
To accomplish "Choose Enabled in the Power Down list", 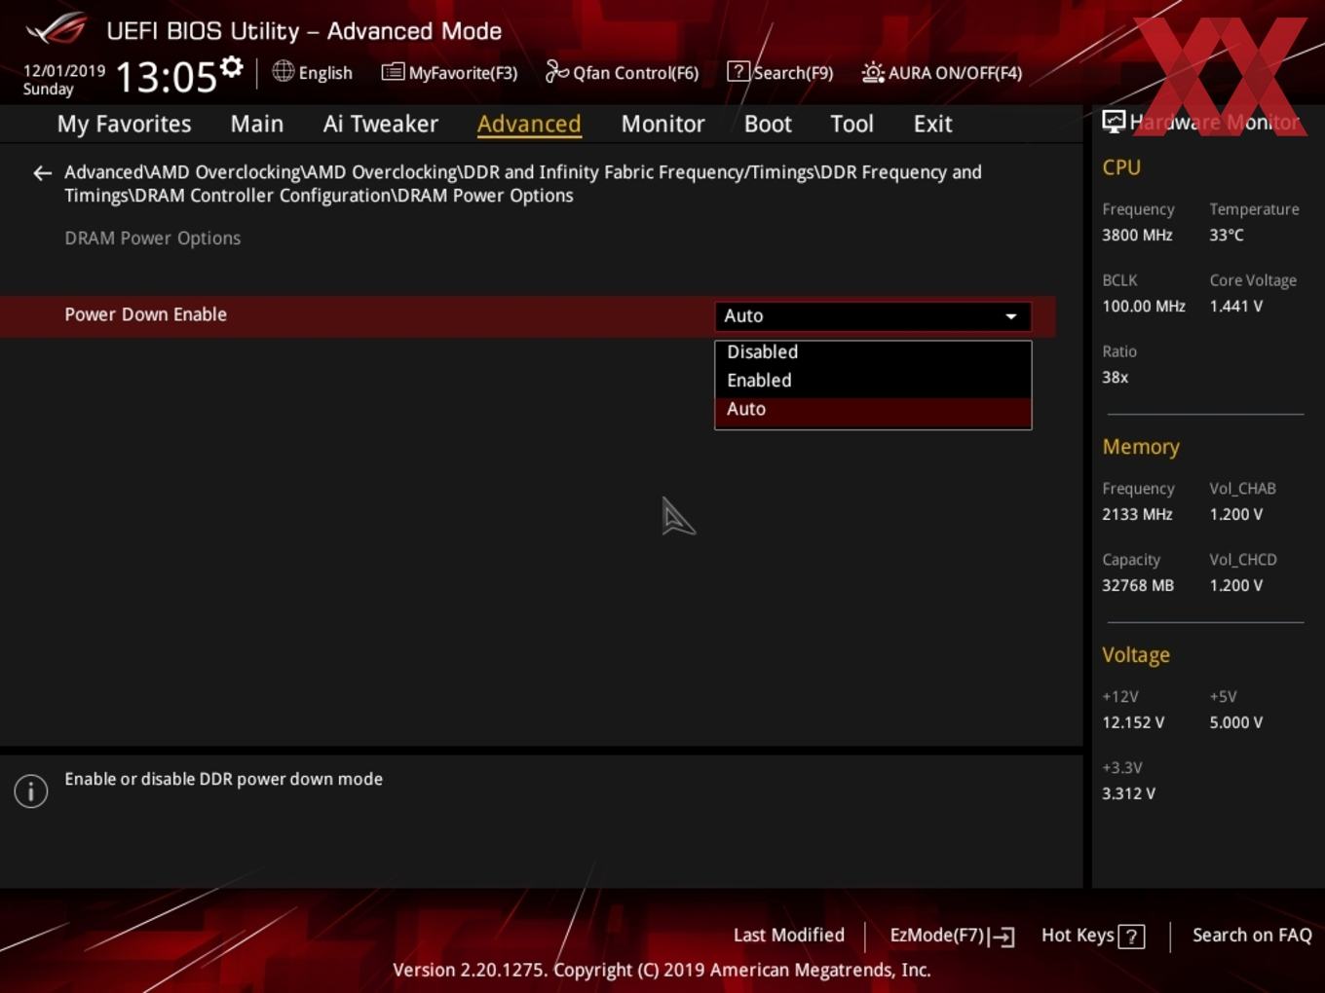I will click(x=873, y=381).
